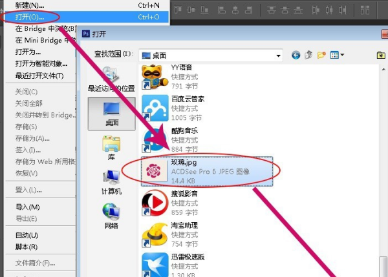This screenshot has width=388, height=277.
Task: Click the Distribute horizontal centers icon
Action: pos(329,10)
